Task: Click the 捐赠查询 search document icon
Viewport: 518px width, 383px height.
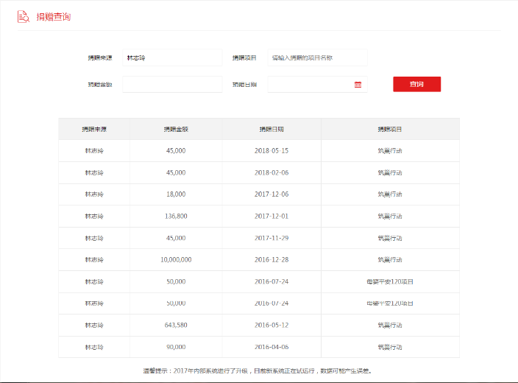Action: click(x=24, y=16)
